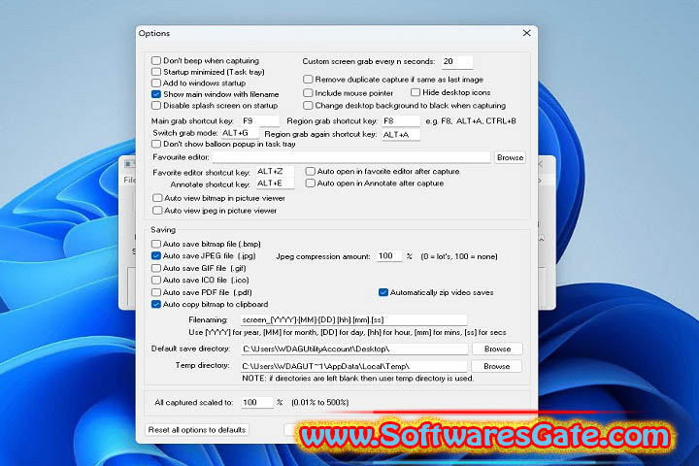Viewport: 699px width, 466px height.
Task: Click Favorite editor shortcut key field
Action: pos(275,171)
